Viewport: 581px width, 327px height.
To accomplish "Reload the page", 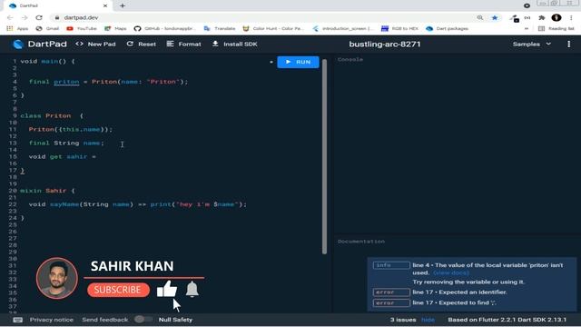I will pos(39,18).
